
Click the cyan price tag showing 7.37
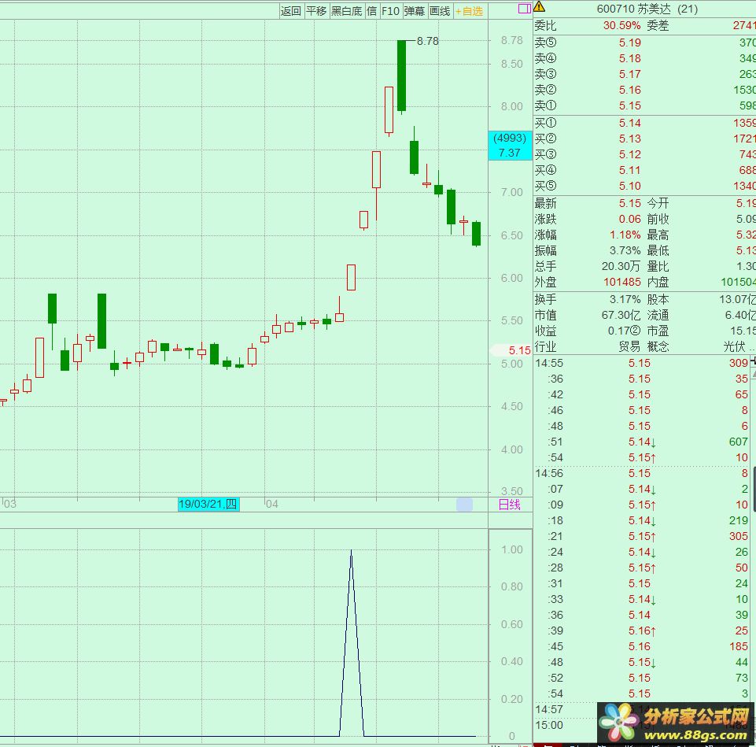[x=510, y=146]
